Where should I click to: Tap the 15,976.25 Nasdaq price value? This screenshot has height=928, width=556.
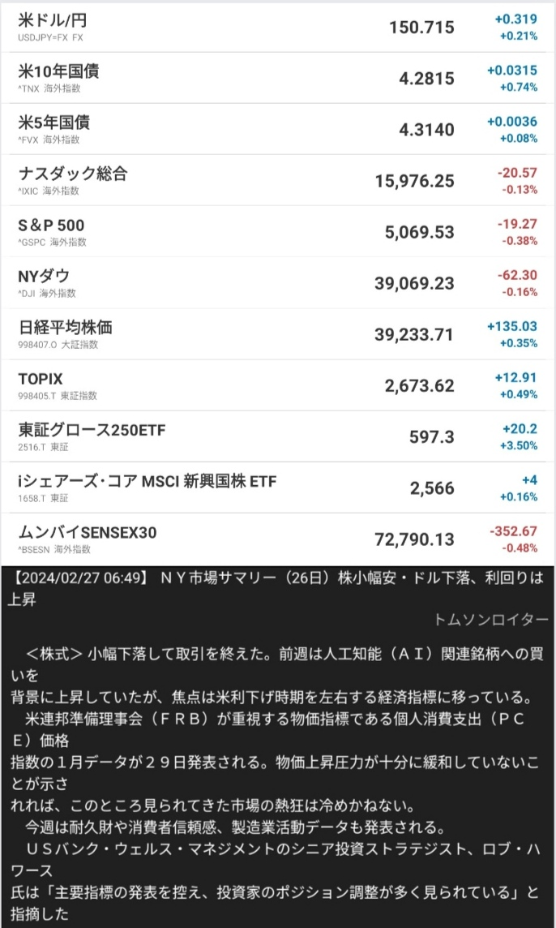point(414,181)
